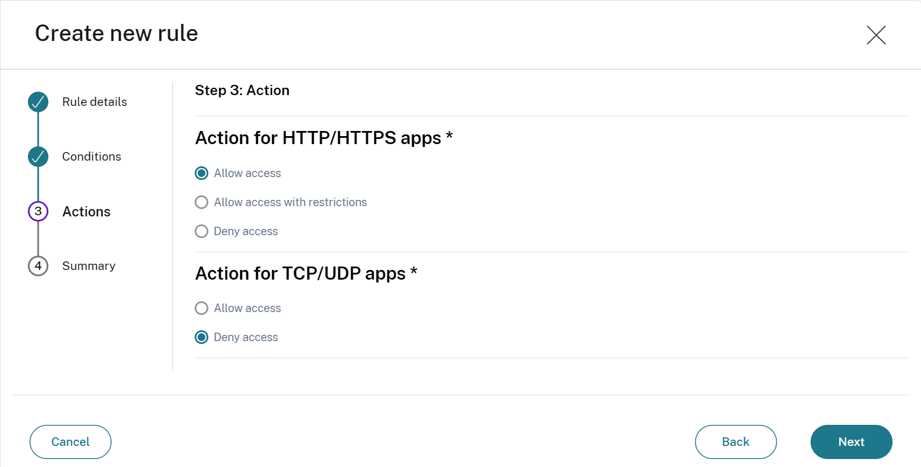The image size is (921, 467).
Task: Click the Conditions checkmark step icon
Action: 38,157
